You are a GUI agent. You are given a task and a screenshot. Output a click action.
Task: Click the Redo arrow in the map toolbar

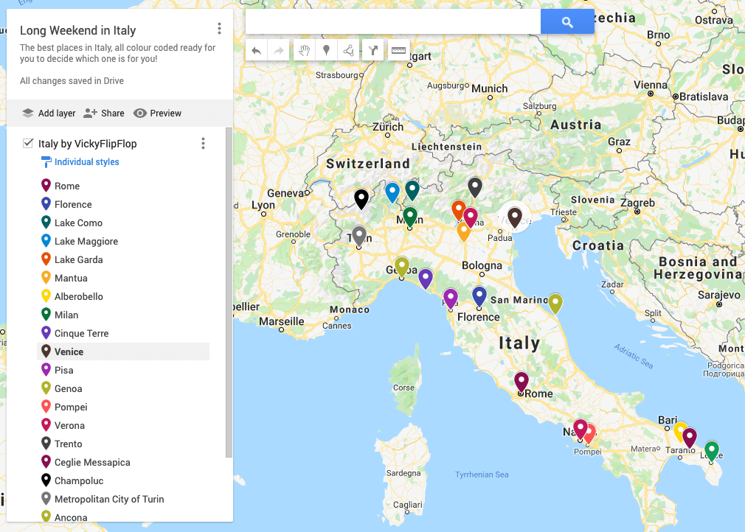[x=279, y=49]
